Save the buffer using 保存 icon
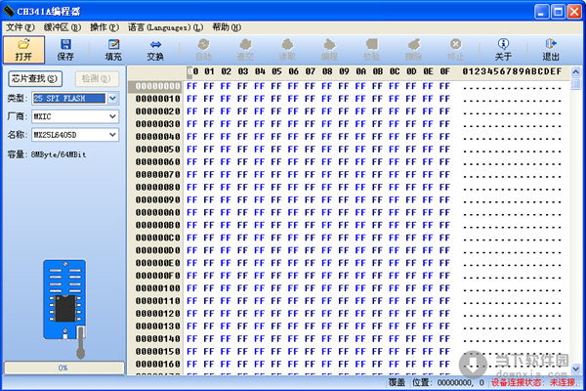 pyautogui.click(x=65, y=50)
